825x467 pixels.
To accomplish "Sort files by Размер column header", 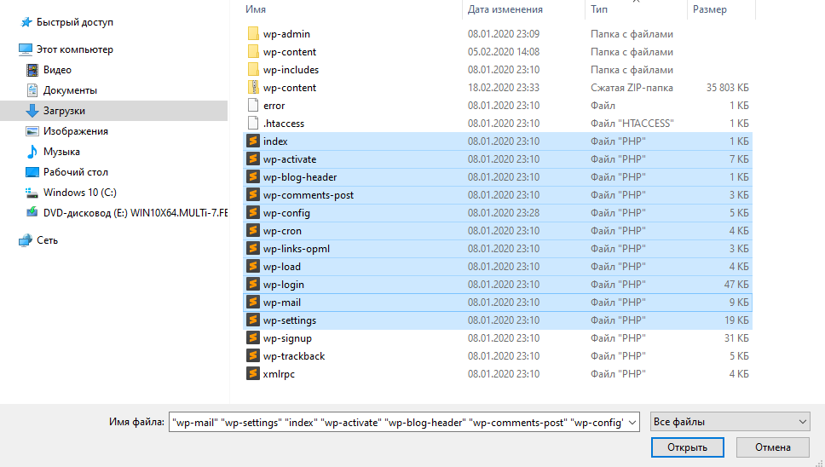I will pyautogui.click(x=709, y=9).
